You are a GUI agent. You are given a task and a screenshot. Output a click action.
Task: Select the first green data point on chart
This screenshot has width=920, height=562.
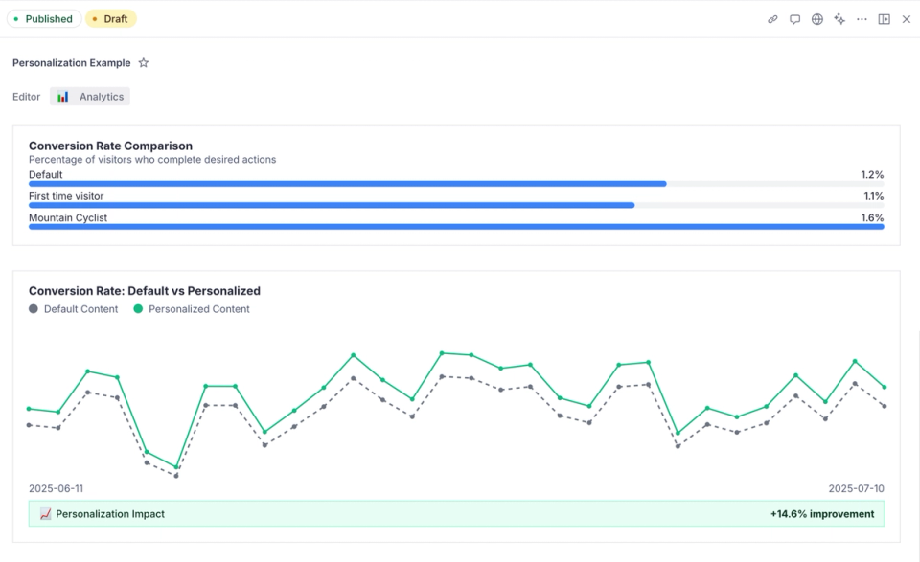[30, 409]
